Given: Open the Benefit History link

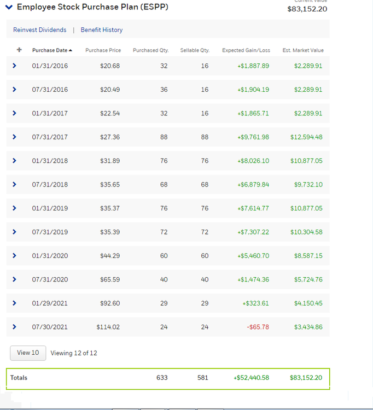Looking at the screenshot, I should pos(102,30).
